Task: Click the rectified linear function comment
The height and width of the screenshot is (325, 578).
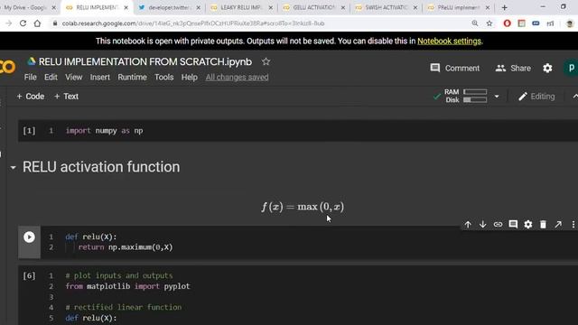Action: (124, 307)
